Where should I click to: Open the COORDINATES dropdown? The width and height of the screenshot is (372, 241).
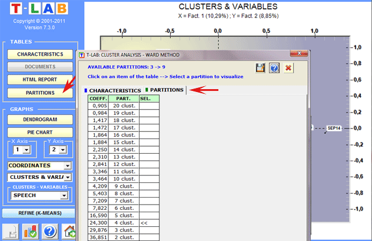[68, 165]
